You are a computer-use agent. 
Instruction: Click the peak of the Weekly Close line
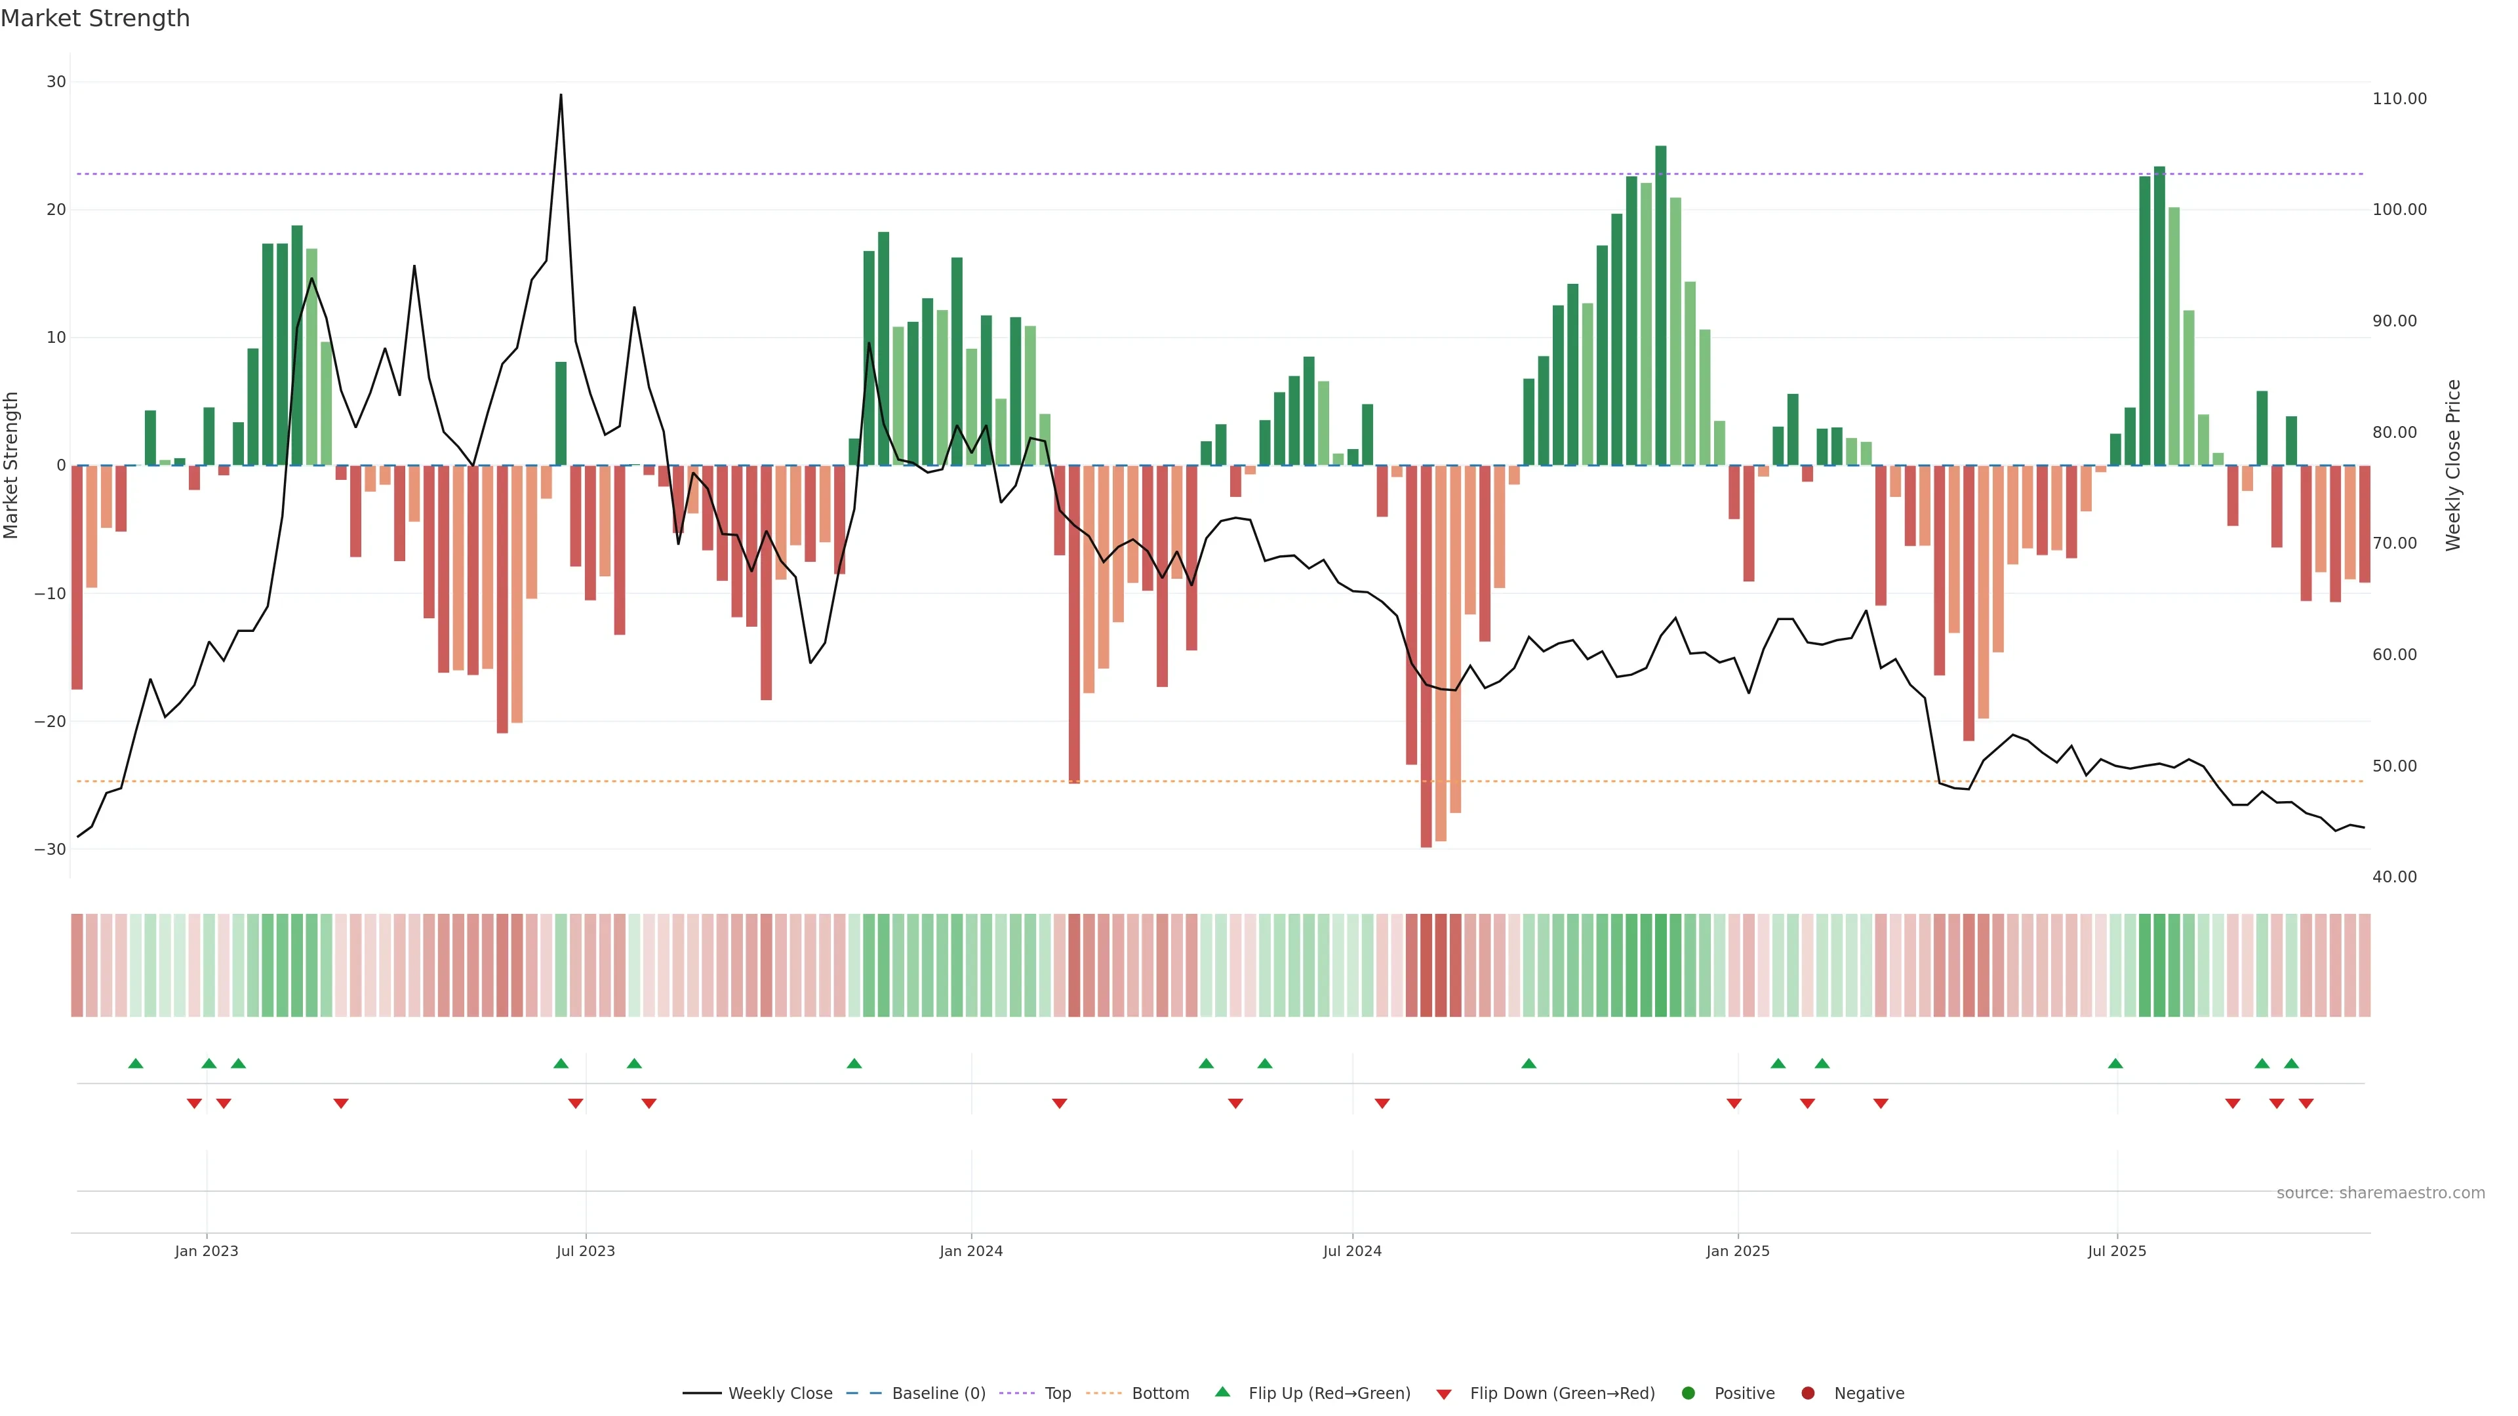[561, 96]
